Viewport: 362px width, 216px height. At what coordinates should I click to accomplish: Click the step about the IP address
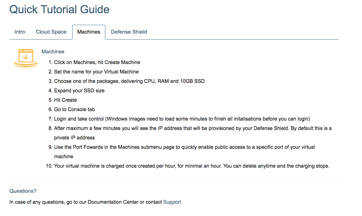[x=192, y=128]
